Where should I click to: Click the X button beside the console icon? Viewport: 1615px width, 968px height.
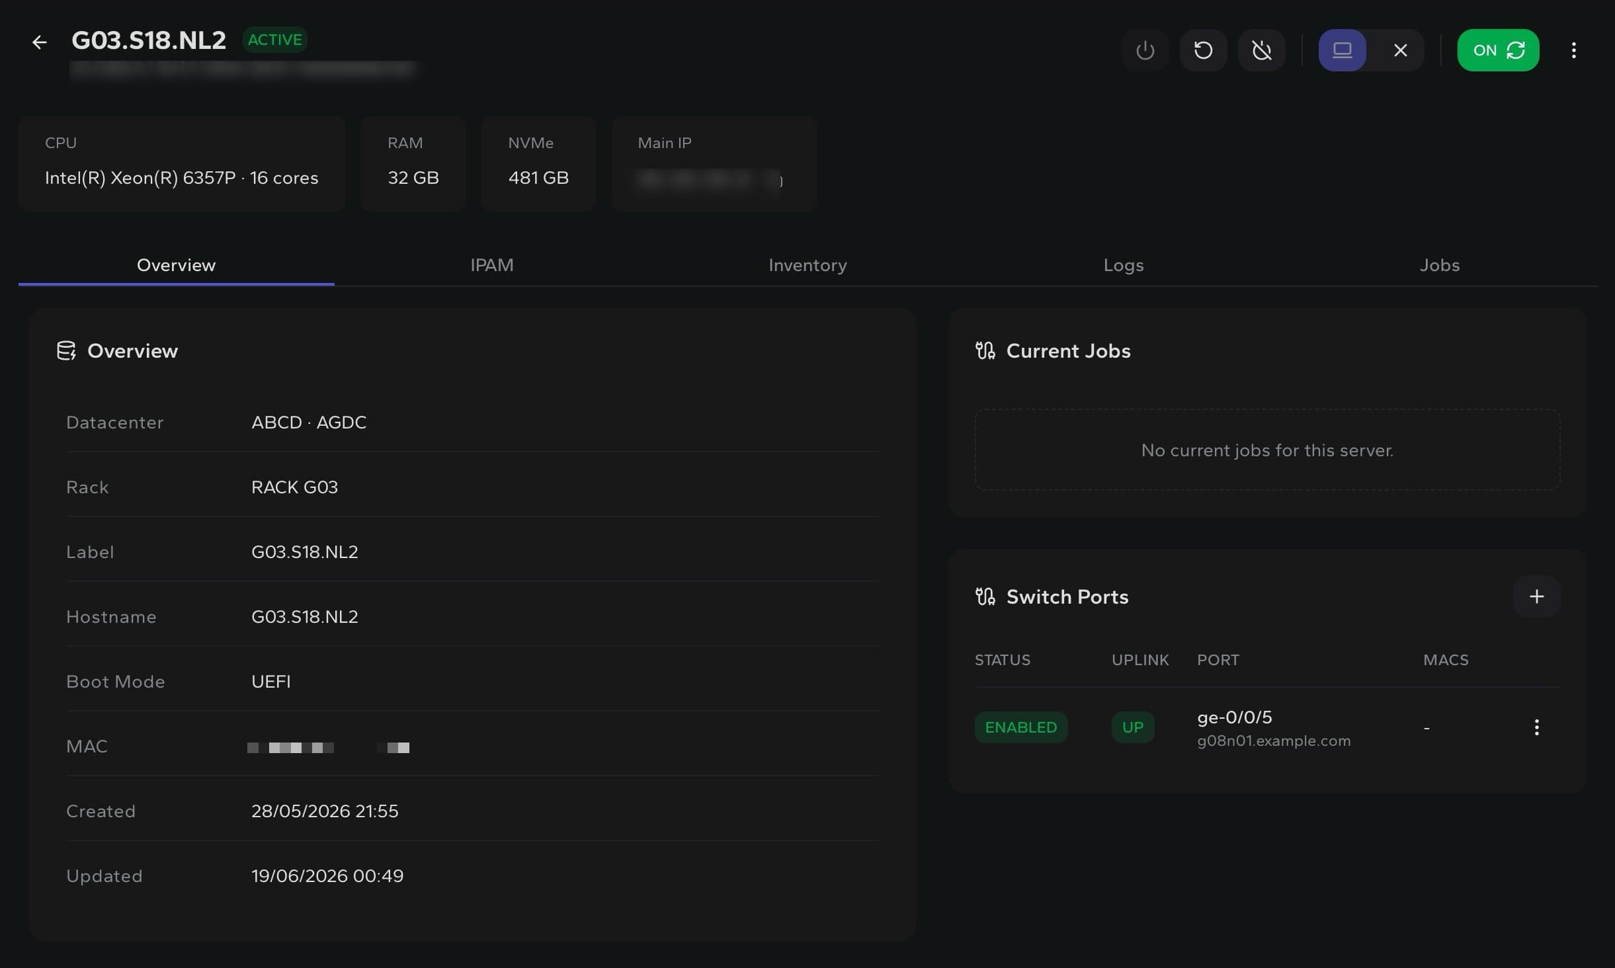tap(1400, 50)
